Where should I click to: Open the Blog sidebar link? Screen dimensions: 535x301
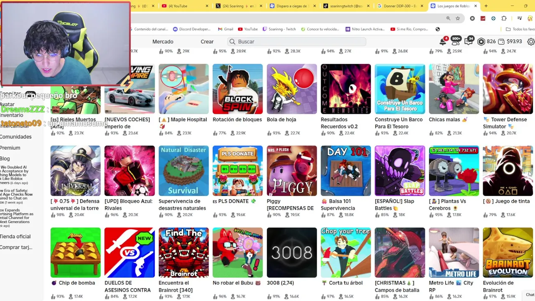(x=5, y=158)
